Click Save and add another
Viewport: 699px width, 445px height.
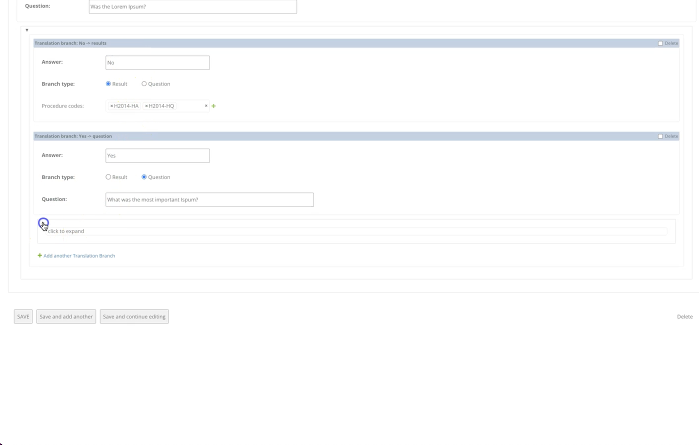pyautogui.click(x=66, y=316)
